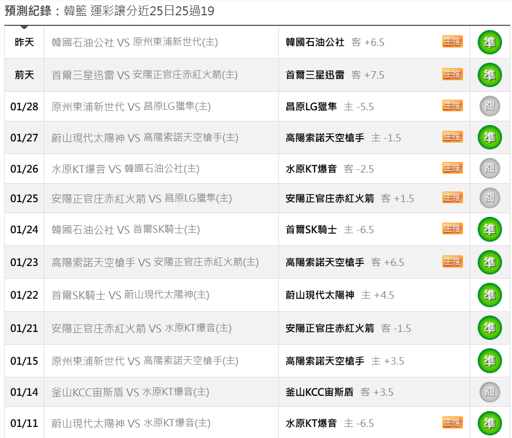Click the green 準 icon in the 前天 row
This screenshot has width=512, height=438.
click(489, 75)
